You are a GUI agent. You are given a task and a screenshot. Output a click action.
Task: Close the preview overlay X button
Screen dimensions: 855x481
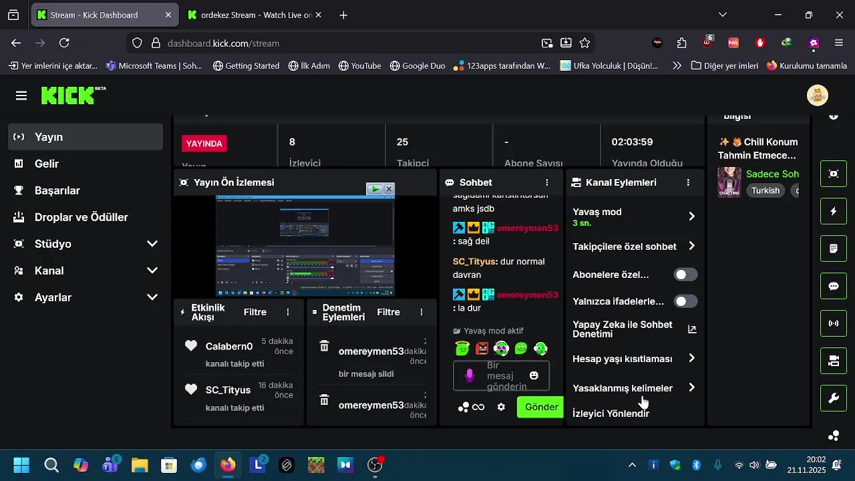[389, 189]
